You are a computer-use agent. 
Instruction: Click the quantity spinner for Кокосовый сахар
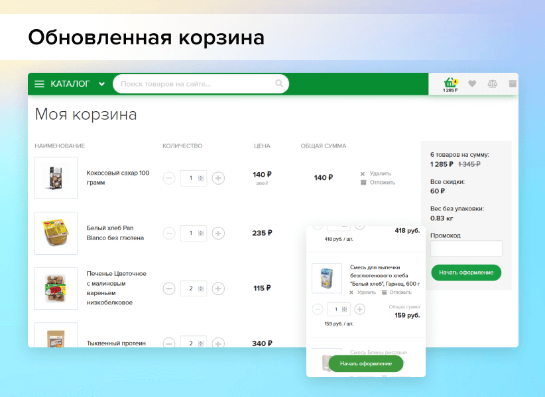(201, 178)
